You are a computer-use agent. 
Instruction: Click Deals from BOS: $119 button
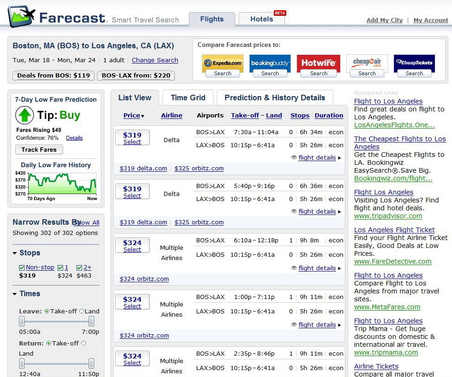pos(53,76)
